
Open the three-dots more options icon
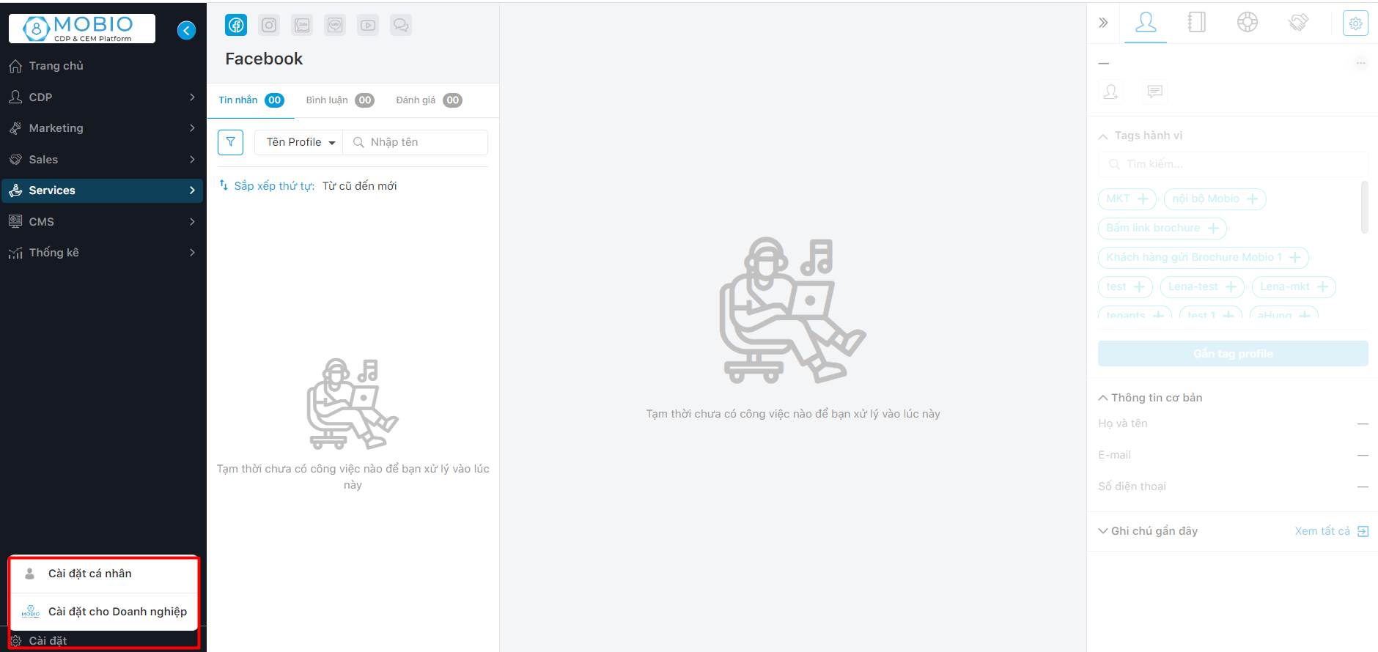pos(1360,63)
